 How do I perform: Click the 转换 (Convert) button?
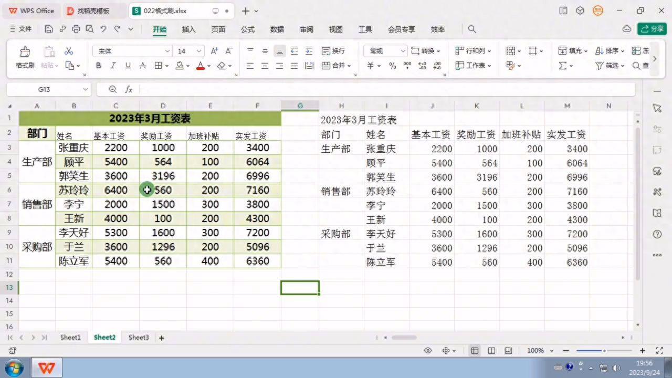[426, 51]
